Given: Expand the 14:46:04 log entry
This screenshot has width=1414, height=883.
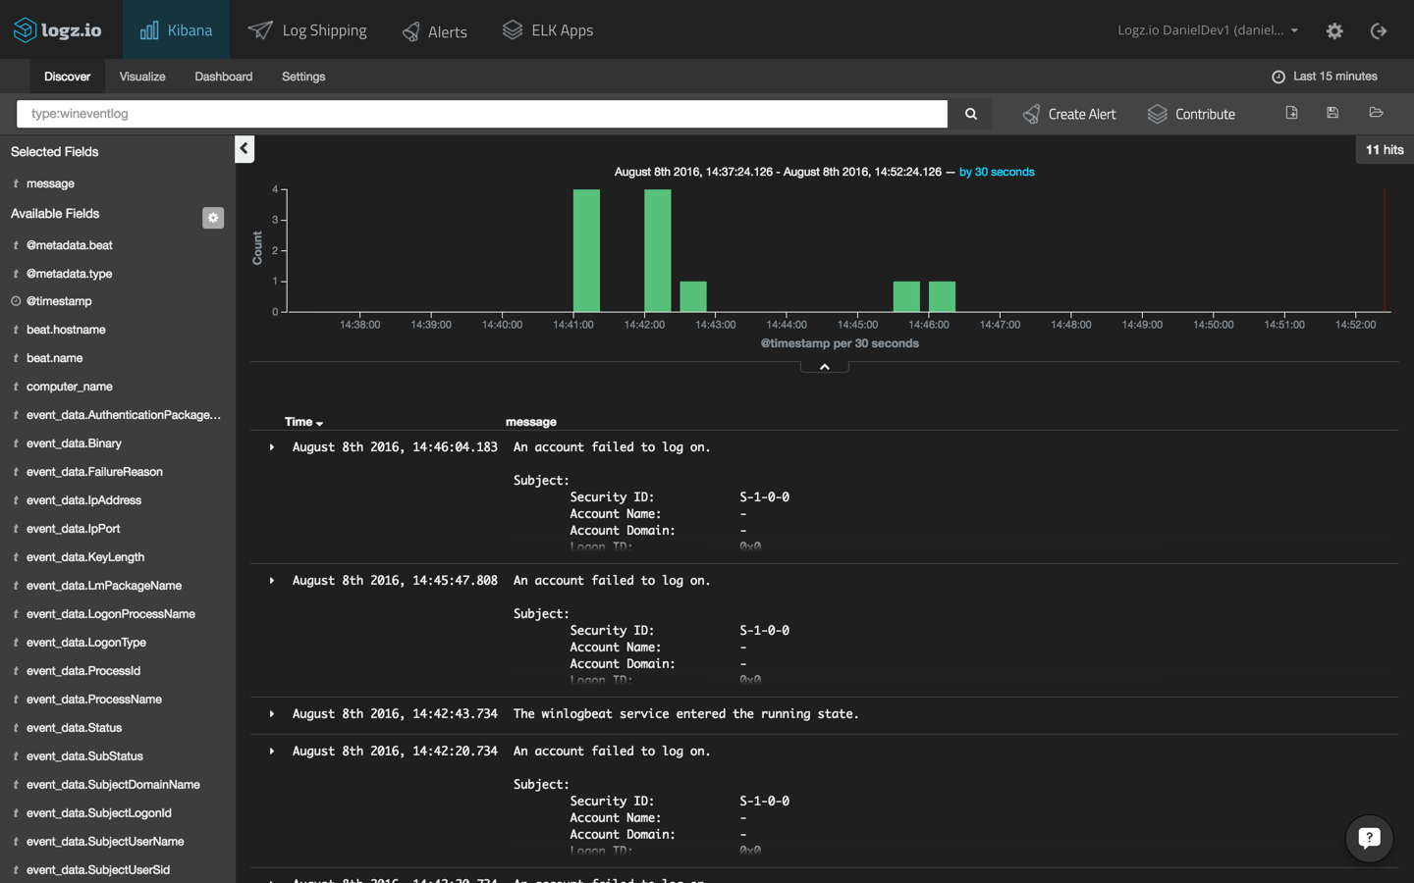Looking at the screenshot, I should (x=271, y=446).
